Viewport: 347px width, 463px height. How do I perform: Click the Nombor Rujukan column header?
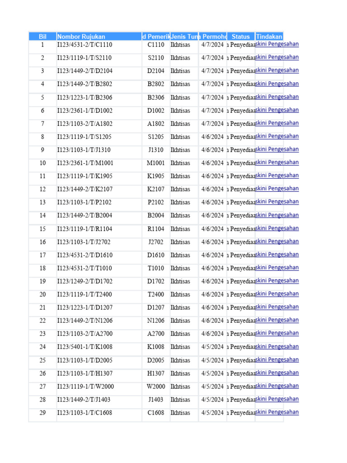tap(81, 37)
